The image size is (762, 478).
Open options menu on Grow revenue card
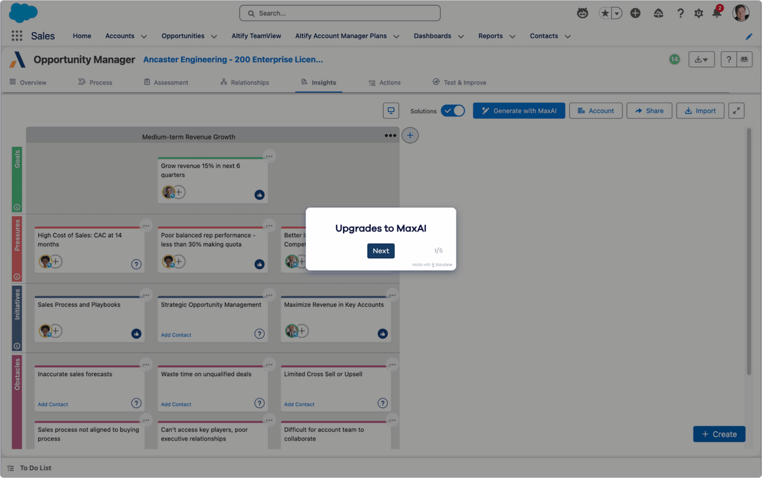point(269,156)
